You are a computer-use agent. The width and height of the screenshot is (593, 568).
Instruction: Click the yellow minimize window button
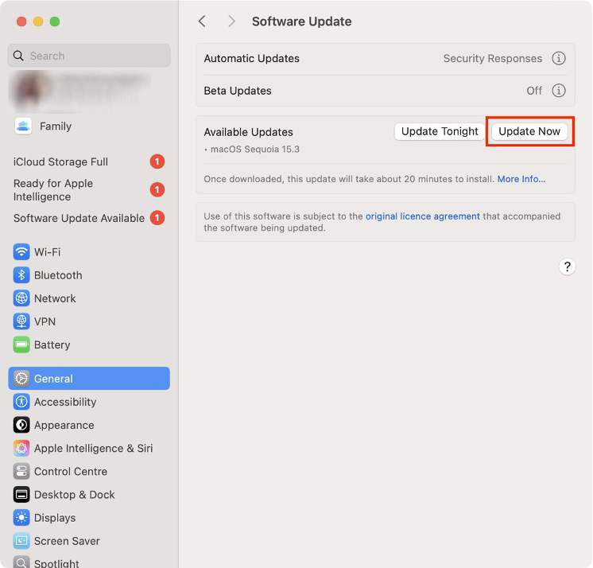pos(38,21)
